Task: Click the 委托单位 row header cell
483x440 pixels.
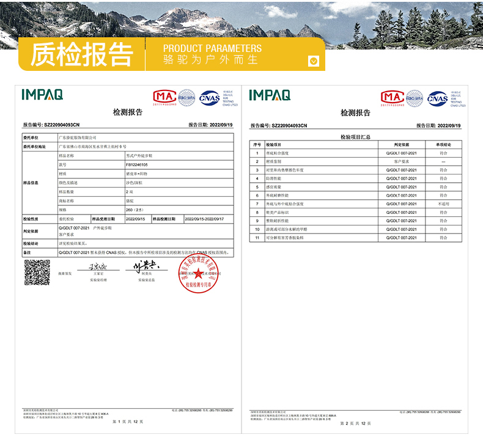Action: 40,137
